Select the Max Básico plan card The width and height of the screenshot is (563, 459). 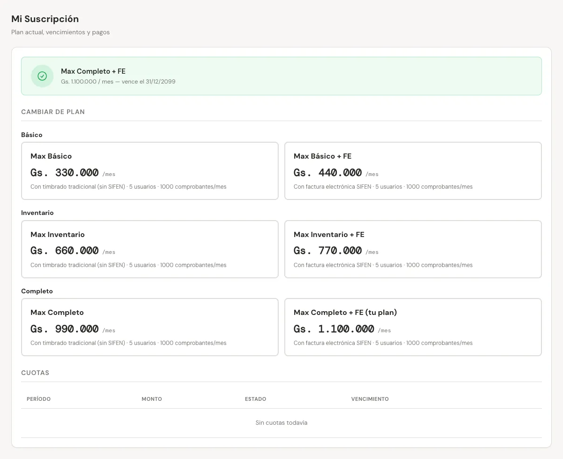150,171
